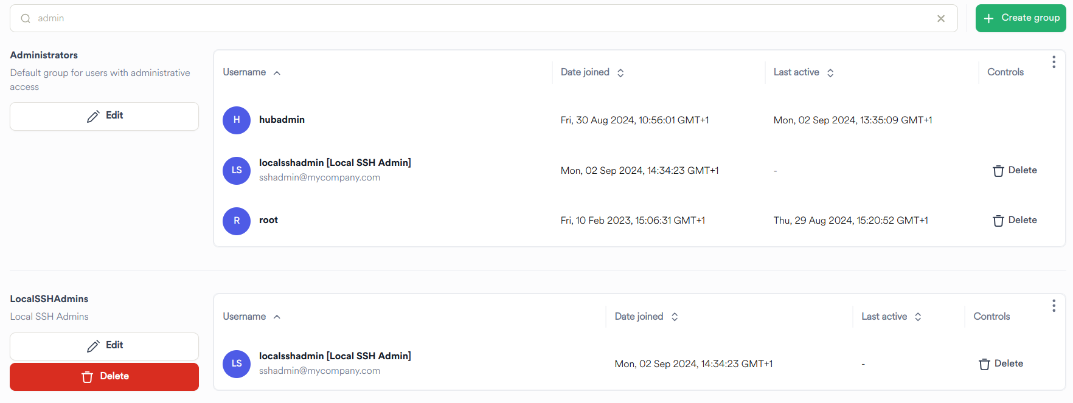Click the Date joined sort arrows
The width and height of the screenshot is (1073, 403).
620,72
